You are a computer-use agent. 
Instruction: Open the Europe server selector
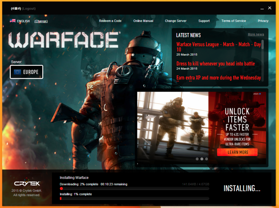(27, 72)
